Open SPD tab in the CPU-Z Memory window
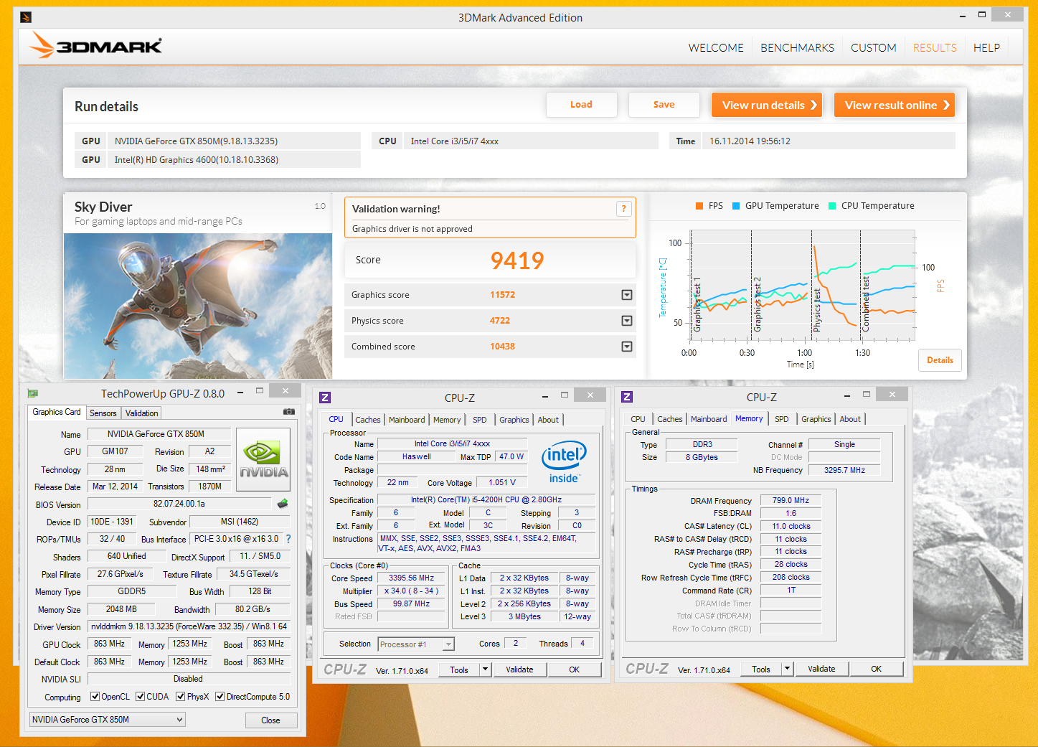This screenshot has width=1038, height=747. [x=782, y=419]
